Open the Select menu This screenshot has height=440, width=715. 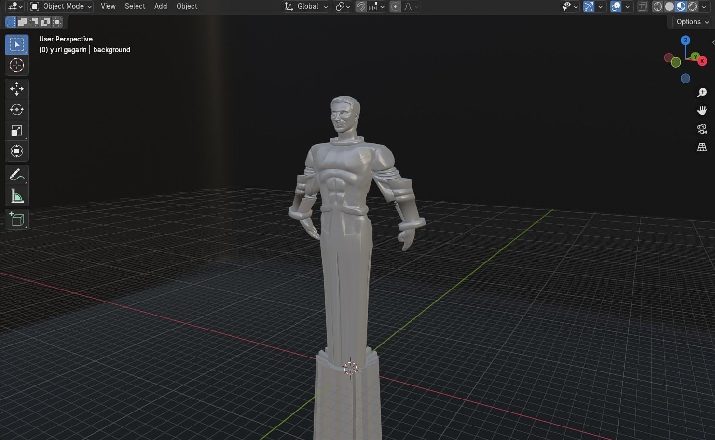(x=135, y=6)
